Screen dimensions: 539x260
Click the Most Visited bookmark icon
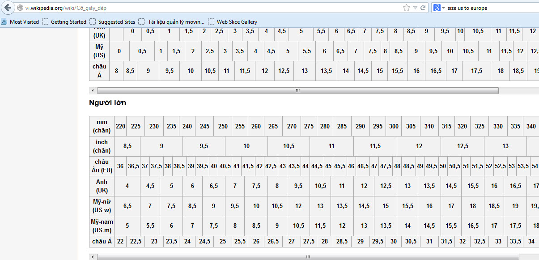tap(4, 21)
